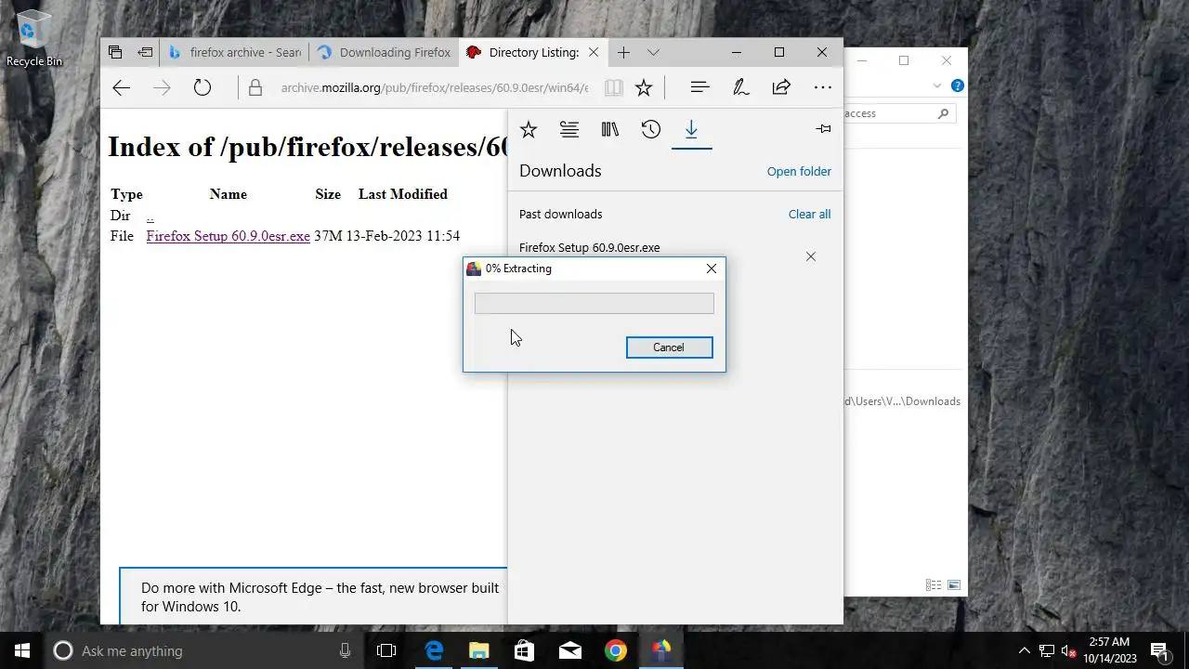This screenshot has height=669, width=1189.
Task: Open Books tab in hub
Action: [x=610, y=129]
